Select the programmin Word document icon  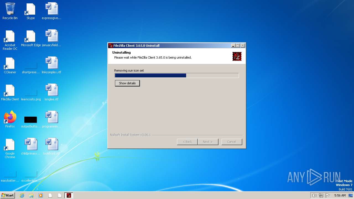(x=51, y=119)
